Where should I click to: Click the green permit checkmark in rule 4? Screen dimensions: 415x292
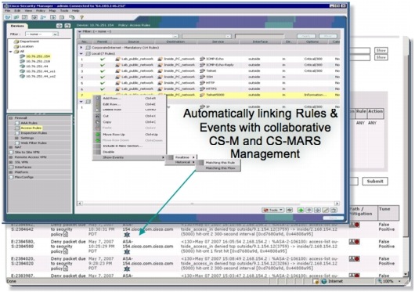(103, 78)
